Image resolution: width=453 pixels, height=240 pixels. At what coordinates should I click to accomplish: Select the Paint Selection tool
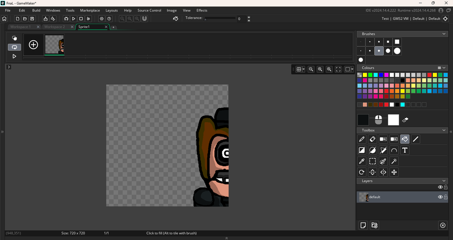[384, 161]
